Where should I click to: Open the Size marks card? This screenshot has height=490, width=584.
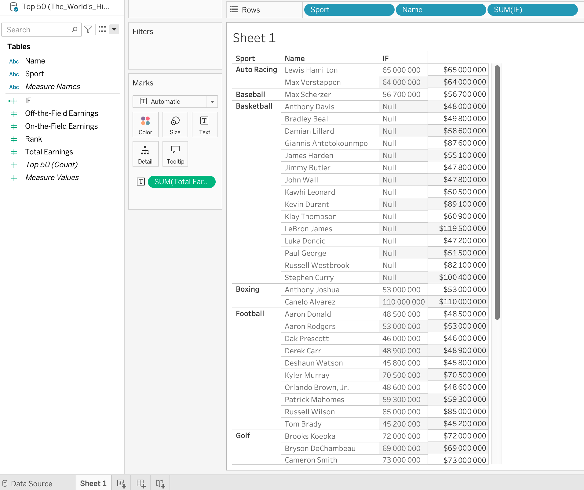(175, 124)
